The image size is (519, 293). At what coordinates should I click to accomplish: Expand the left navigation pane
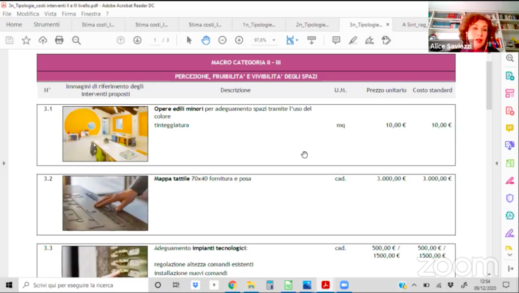click(x=4, y=163)
